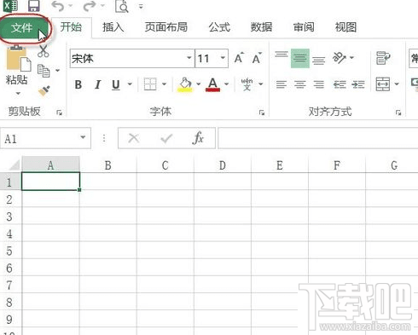Image resolution: width=418 pixels, height=335 pixels.
Task: Open the Name Box dropdown arrow
Action: click(x=83, y=137)
